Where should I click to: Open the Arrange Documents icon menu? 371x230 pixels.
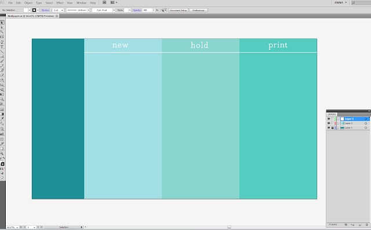[x=114, y=2]
